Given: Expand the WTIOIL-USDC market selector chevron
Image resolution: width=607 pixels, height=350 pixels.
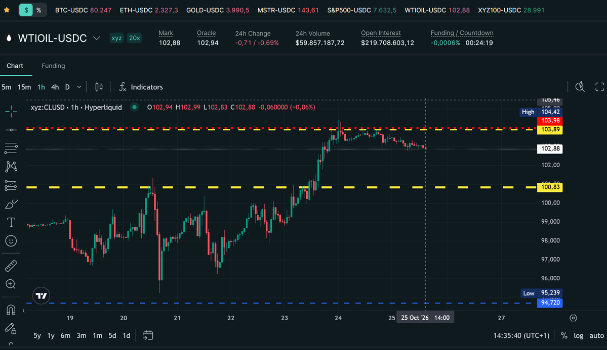Looking at the screenshot, I should coord(97,38).
